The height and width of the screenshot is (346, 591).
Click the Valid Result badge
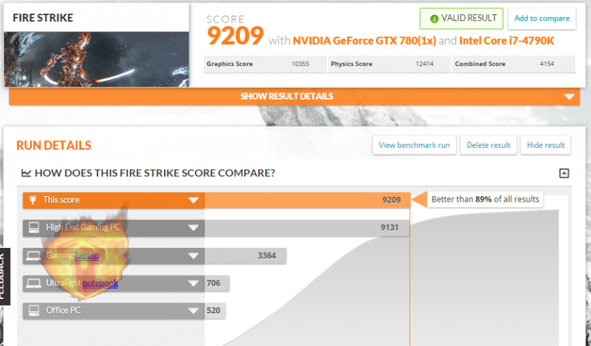point(462,18)
